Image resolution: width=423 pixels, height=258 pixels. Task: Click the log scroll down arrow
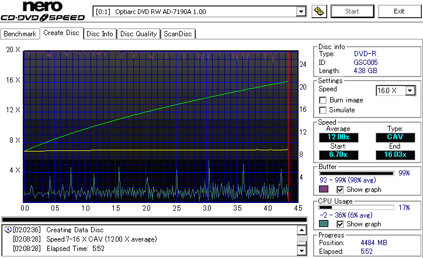pyautogui.click(x=301, y=251)
